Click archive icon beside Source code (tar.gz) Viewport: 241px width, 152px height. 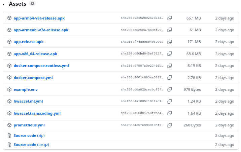pyautogui.click(x=9, y=145)
